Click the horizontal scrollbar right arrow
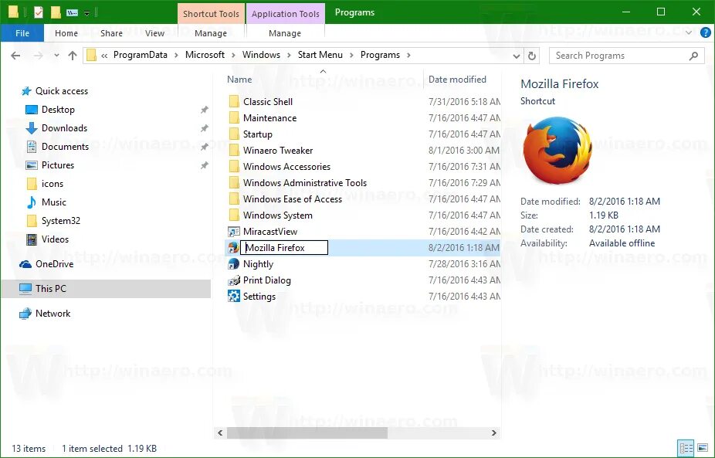 point(494,433)
